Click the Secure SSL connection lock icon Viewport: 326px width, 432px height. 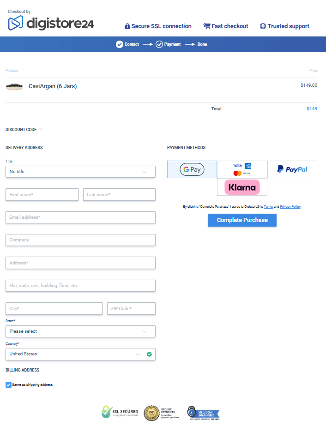[127, 26]
